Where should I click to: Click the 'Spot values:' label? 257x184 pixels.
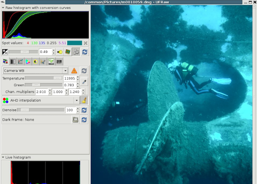12,43
